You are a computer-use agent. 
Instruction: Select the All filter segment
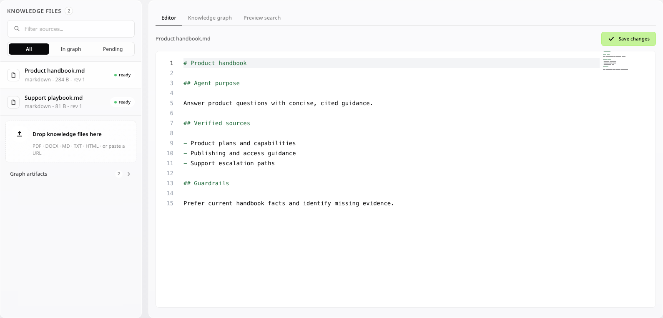click(x=29, y=49)
